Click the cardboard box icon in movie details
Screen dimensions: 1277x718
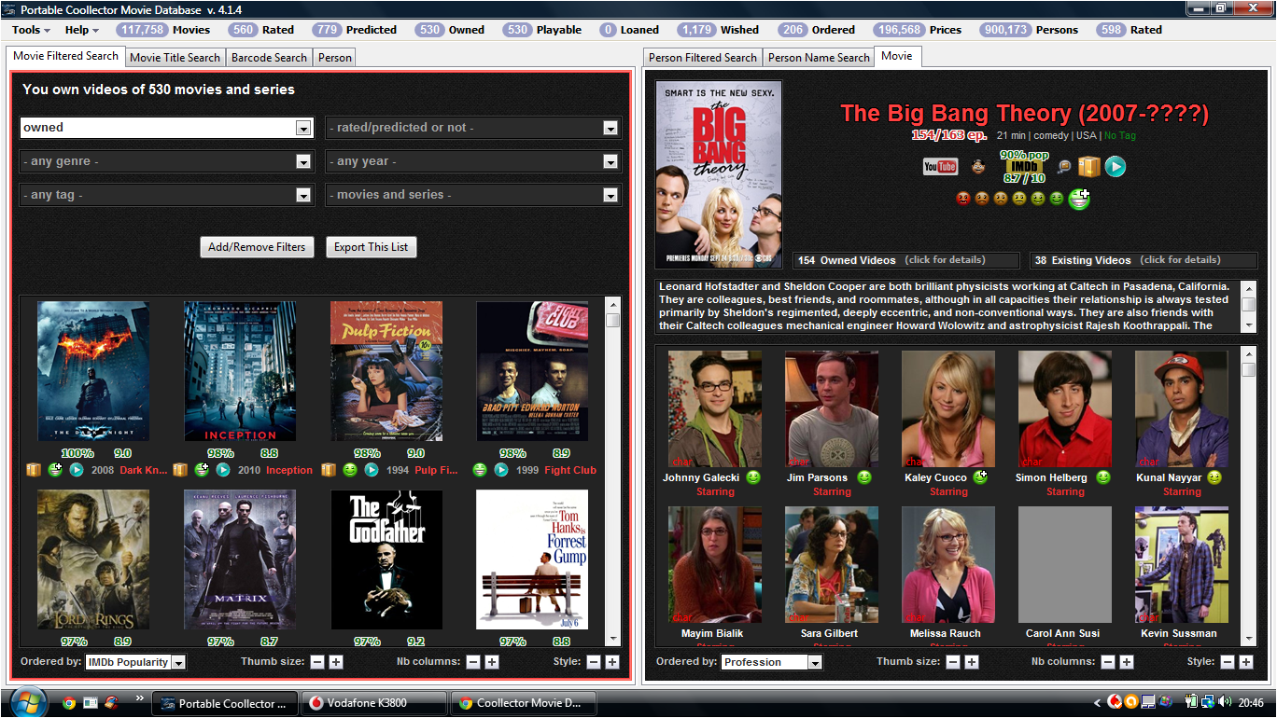tap(1088, 167)
